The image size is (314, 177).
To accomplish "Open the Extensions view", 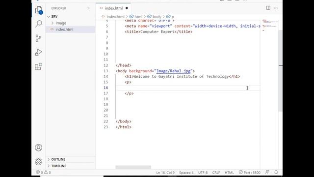I will click(x=38, y=67).
